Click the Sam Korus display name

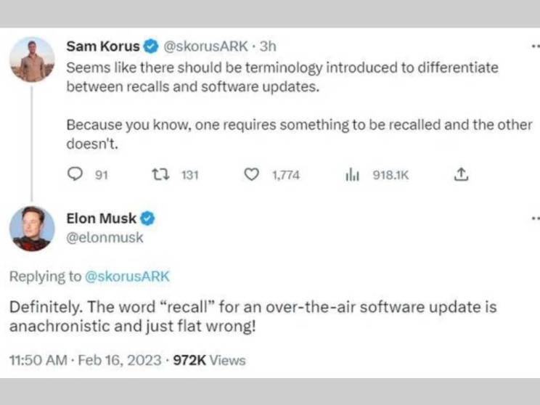pyautogui.click(x=103, y=46)
